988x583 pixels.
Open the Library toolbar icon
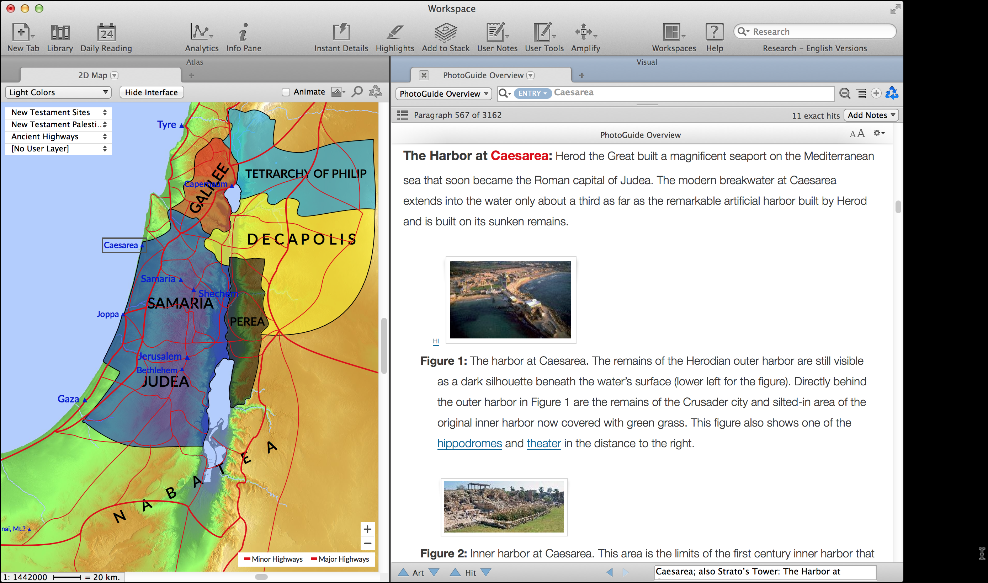(60, 33)
